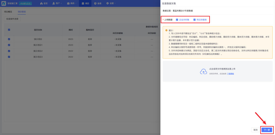Click the orange tip warning icon

point(166,30)
